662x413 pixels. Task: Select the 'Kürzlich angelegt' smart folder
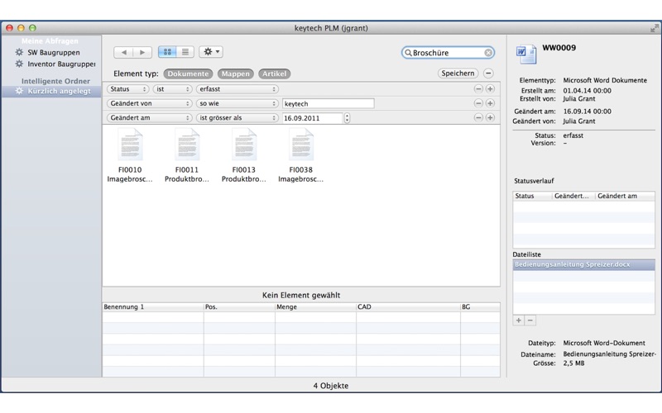pos(51,91)
